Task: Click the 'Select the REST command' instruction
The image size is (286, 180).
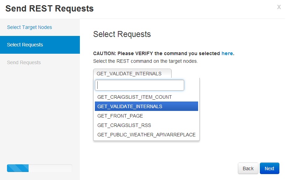Action: point(145,61)
